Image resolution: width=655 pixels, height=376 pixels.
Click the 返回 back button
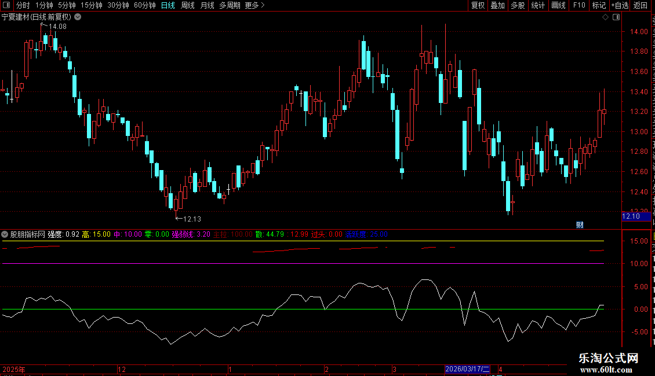coord(641,5)
